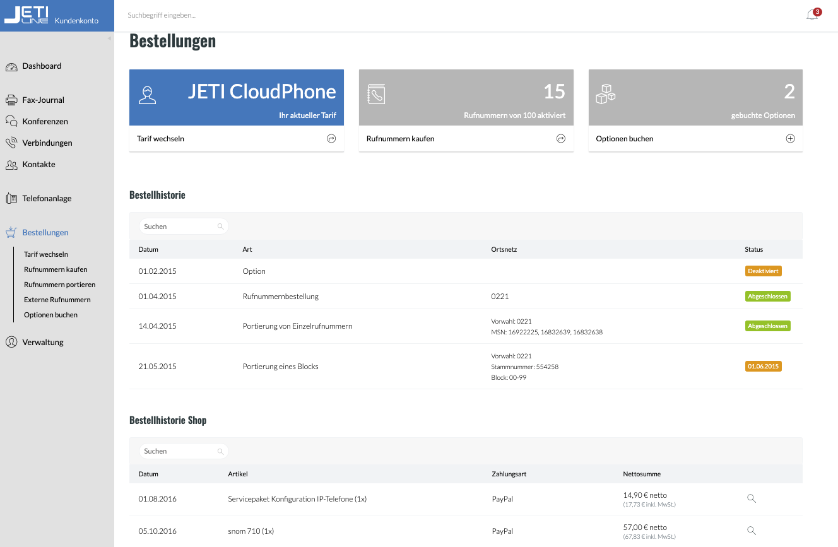This screenshot has width=838, height=547.
Task: Open Konferenzen via the chat bubbles icon
Action: tap(11, 121)
